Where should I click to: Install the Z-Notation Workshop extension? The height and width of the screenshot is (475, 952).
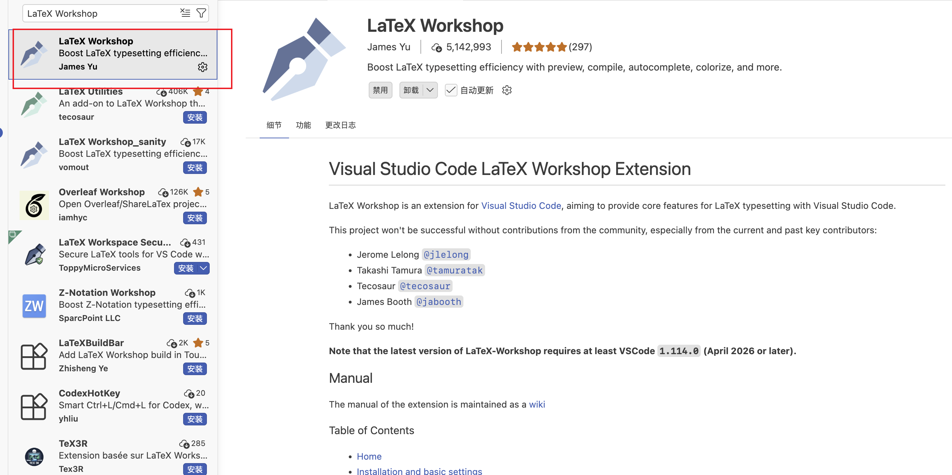pos(195,319)
